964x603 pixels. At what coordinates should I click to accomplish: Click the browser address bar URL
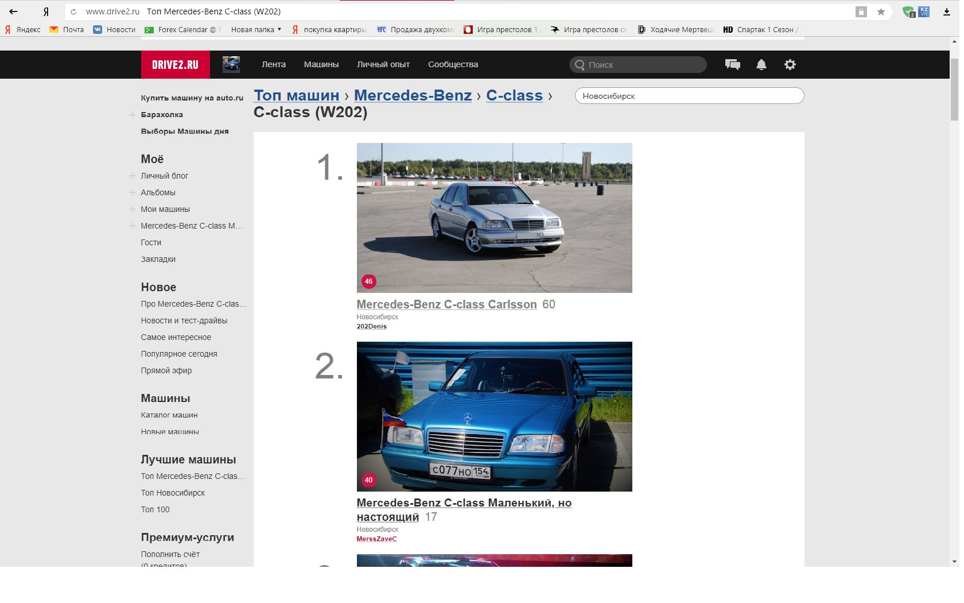[112, 11]
